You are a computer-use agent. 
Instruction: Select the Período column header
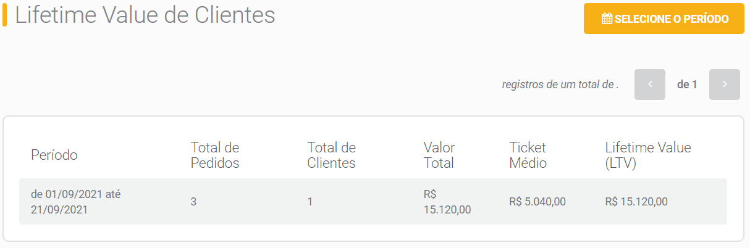coord(54,155)
